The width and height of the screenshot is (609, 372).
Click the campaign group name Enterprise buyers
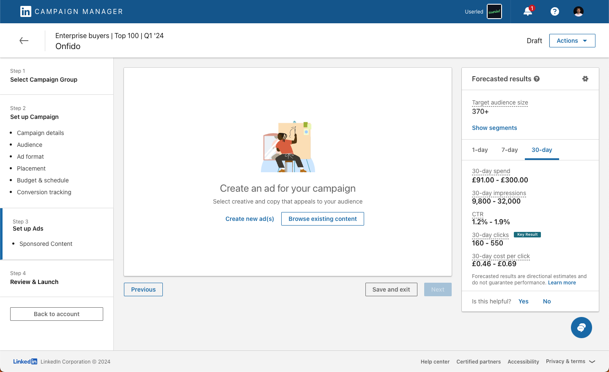[110, 36]
